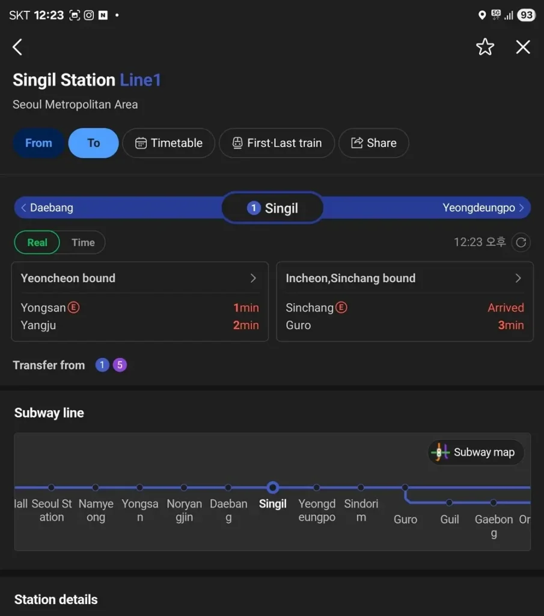
Task: Select Yongsan stop on line diagram
Action: click(139, 487)
